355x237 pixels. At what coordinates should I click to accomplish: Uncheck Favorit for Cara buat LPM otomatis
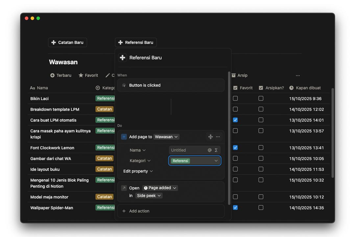pyautogui.click(x=235, y=120)
